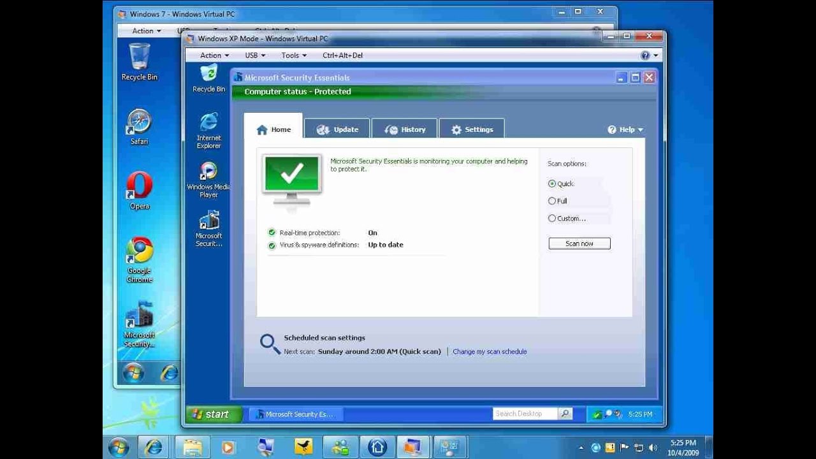The image size is (816, 459).
Task: Click the XP desktop search magnifier button
Action: pos(565,414)
